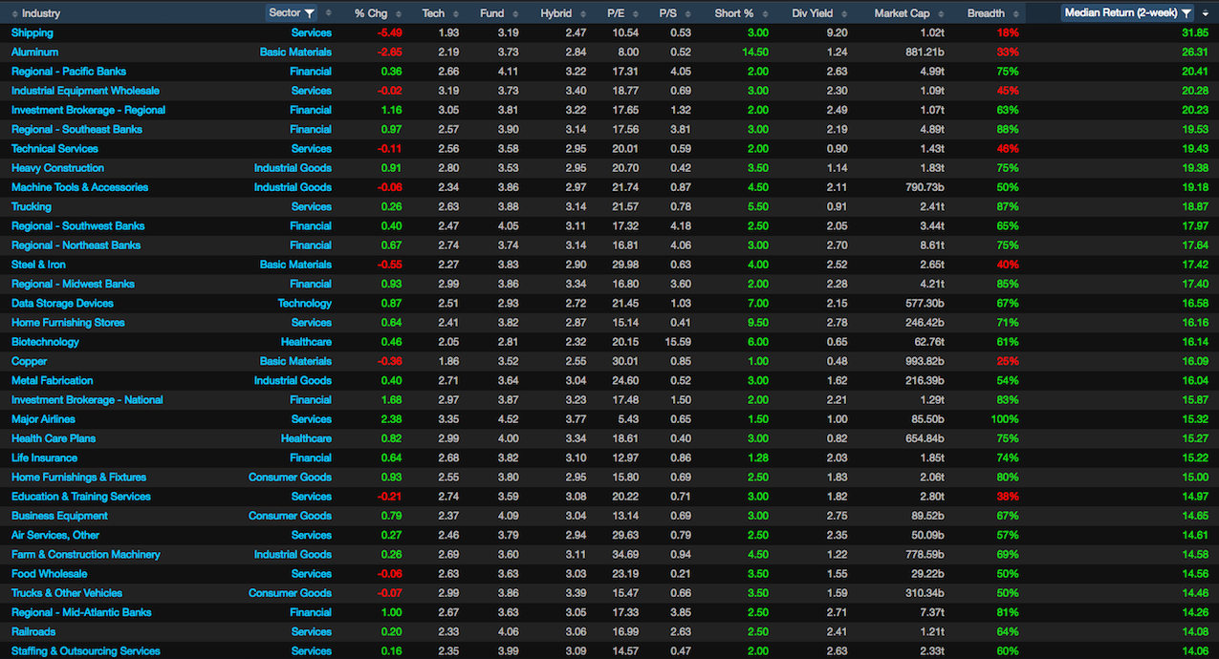Click the sort arrows beside Tech header
The image size is (1219, 659).
click(x=455, y=13)
